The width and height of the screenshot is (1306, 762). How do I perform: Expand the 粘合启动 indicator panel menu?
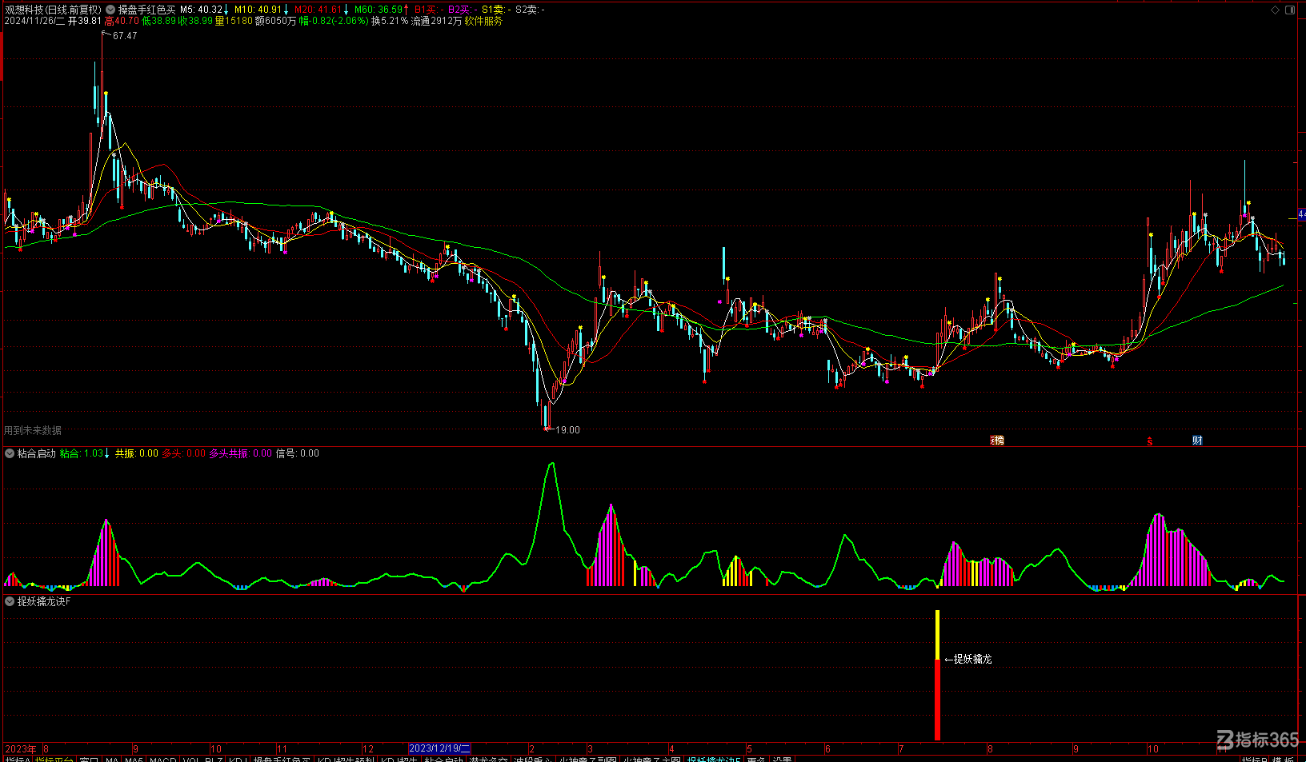tap(10, 453)
